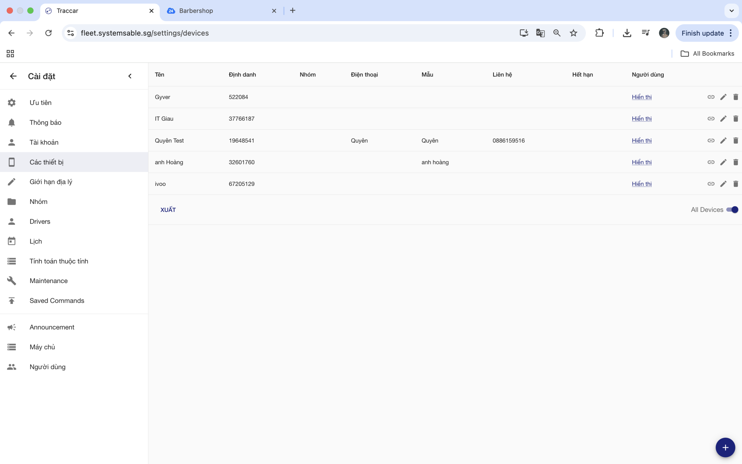742x464 pixels.
Task: Click link connections icon for Quyên Test
Action: pos(711,141)
